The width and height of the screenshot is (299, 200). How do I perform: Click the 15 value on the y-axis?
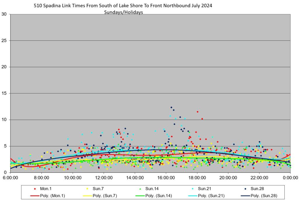(4, 93)
